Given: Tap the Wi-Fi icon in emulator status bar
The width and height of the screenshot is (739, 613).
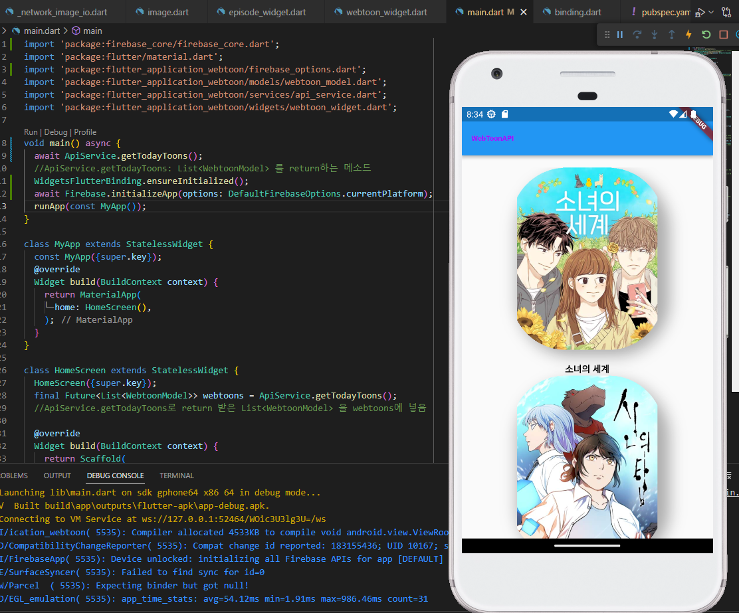Looking at the screenshot, I should (x=673, y=114).
